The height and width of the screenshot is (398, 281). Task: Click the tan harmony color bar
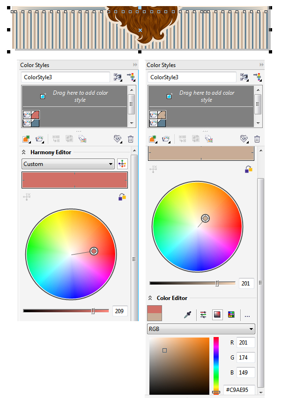201,153
